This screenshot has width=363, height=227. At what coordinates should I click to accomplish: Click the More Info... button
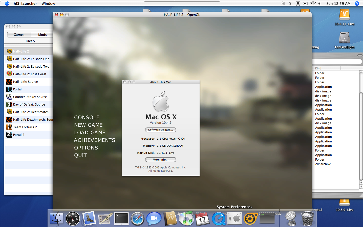click(161, 160)
